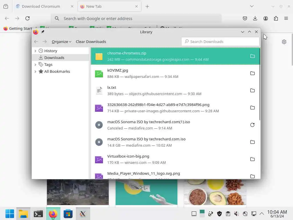The height and width of the screenshot is (220, 293).
Task: Expand the Tags tree node
Action: coord(35,64)
